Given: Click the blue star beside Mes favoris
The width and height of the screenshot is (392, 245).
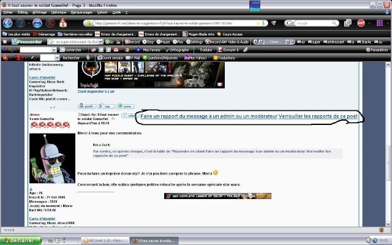Looking at the screenshot, I should (x=138, y=50).
